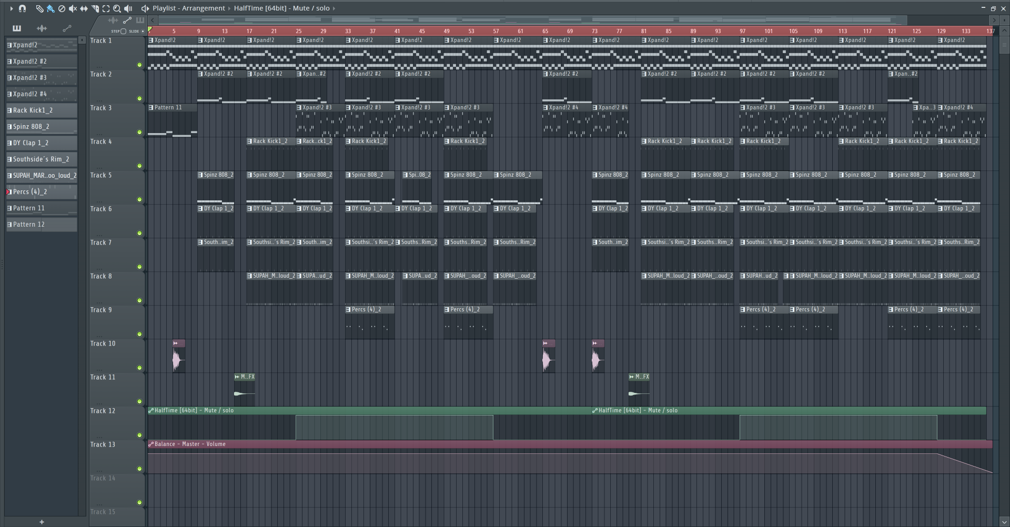Select Rack Kick1_2 in the picker
This screenshot has height=527, width=1010.
pyautogui.click(x=42, y=110)
